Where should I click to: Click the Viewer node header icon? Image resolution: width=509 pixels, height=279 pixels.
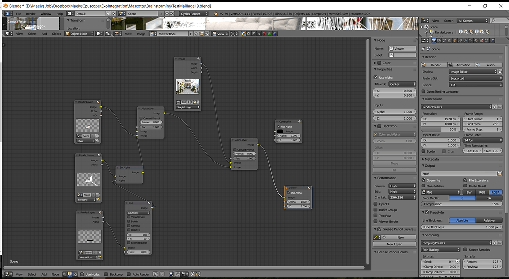point(309,187)
